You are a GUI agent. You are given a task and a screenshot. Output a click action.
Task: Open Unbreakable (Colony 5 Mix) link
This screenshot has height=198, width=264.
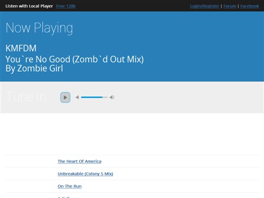[x=85, y=174]
